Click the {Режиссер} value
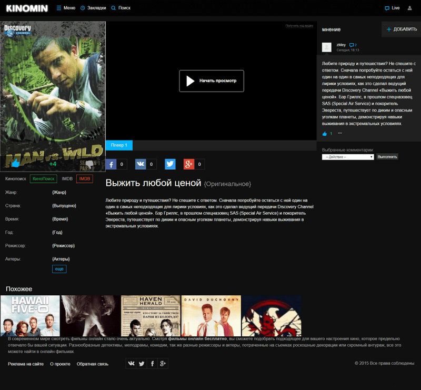 tap(63, 246)
